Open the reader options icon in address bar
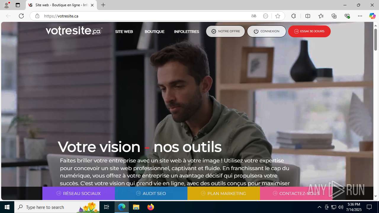 coord(266,16)
